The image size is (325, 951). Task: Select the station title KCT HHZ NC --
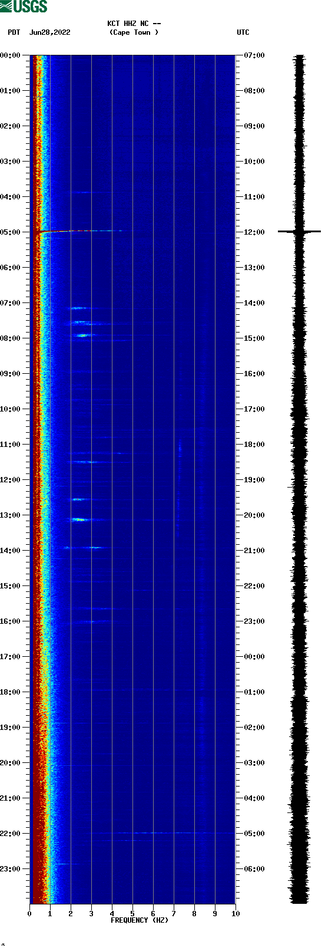134,24
